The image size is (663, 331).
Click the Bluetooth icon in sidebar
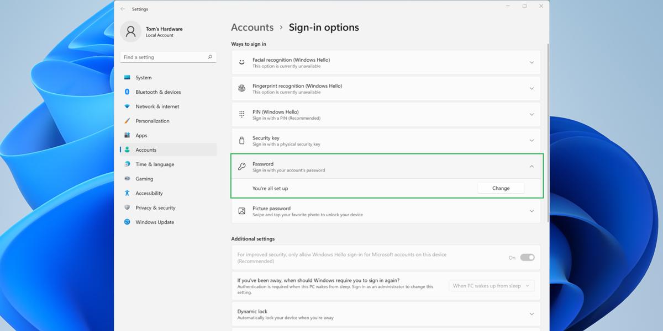pyautogui.click(x=127, y=92)
